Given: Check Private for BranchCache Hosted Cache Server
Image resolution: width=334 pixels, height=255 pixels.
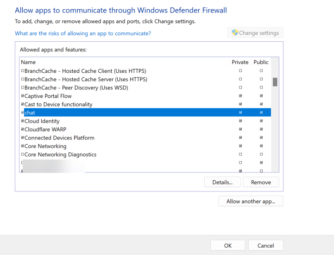Looking at the screenshot, I should [x=240, y=79].
